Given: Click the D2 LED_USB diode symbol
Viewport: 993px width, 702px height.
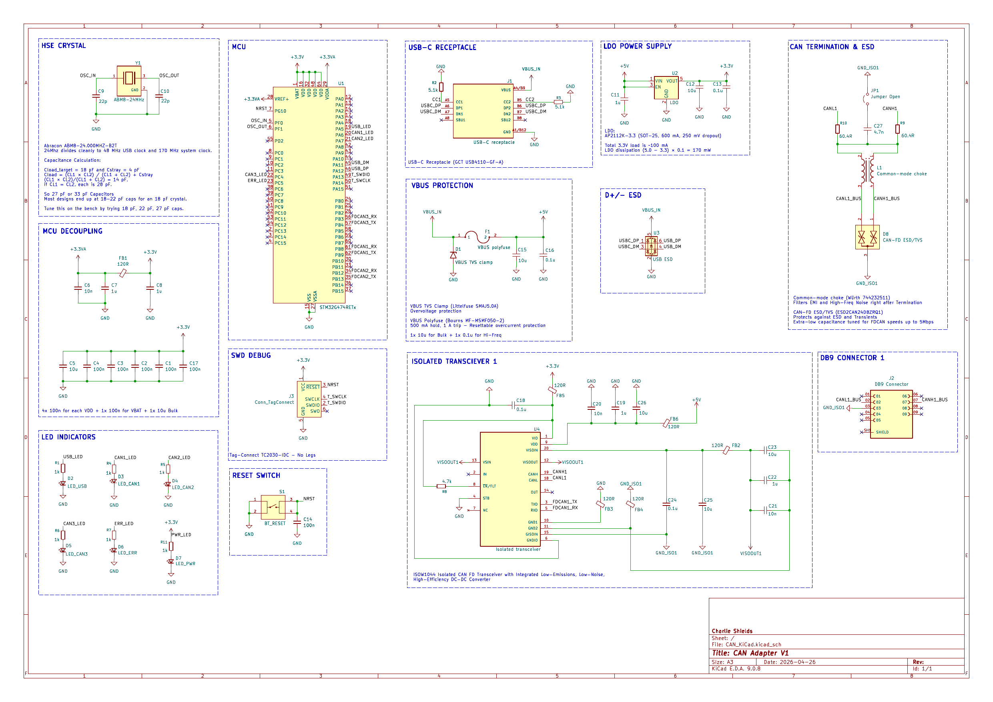Looking at the screenshot, I should 63,483.
